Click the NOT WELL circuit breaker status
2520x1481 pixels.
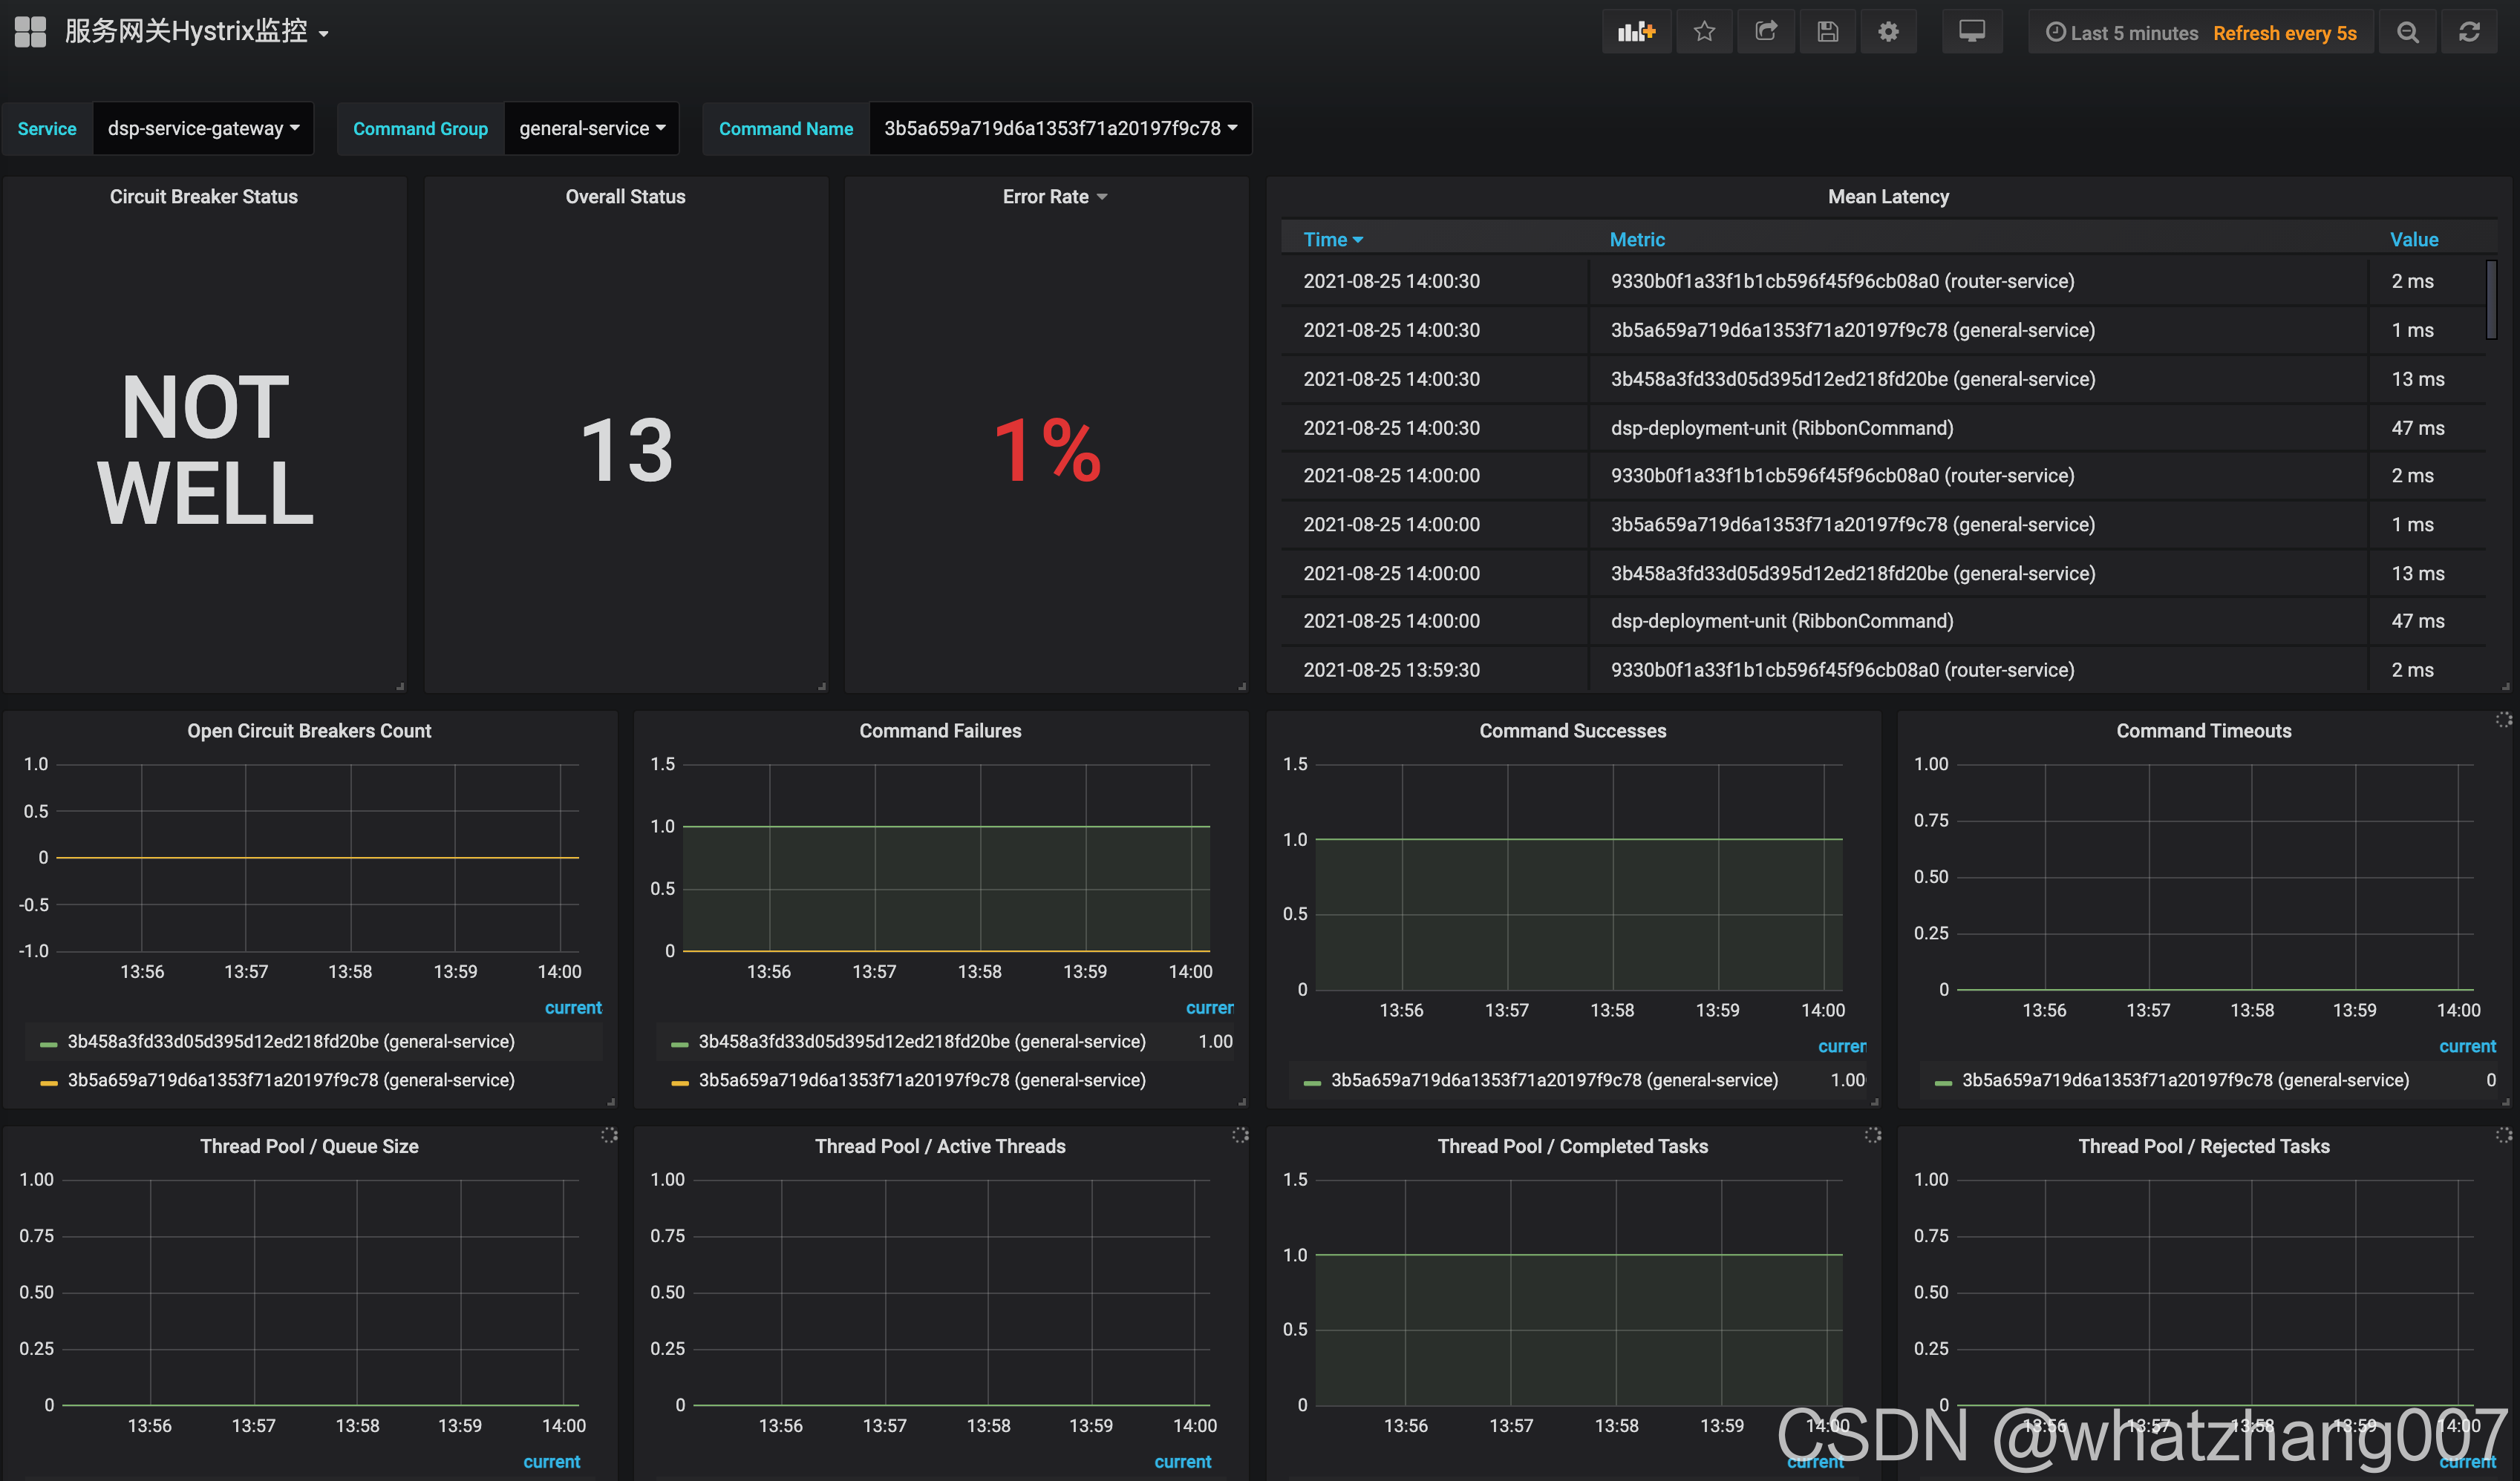pos(205,450)
